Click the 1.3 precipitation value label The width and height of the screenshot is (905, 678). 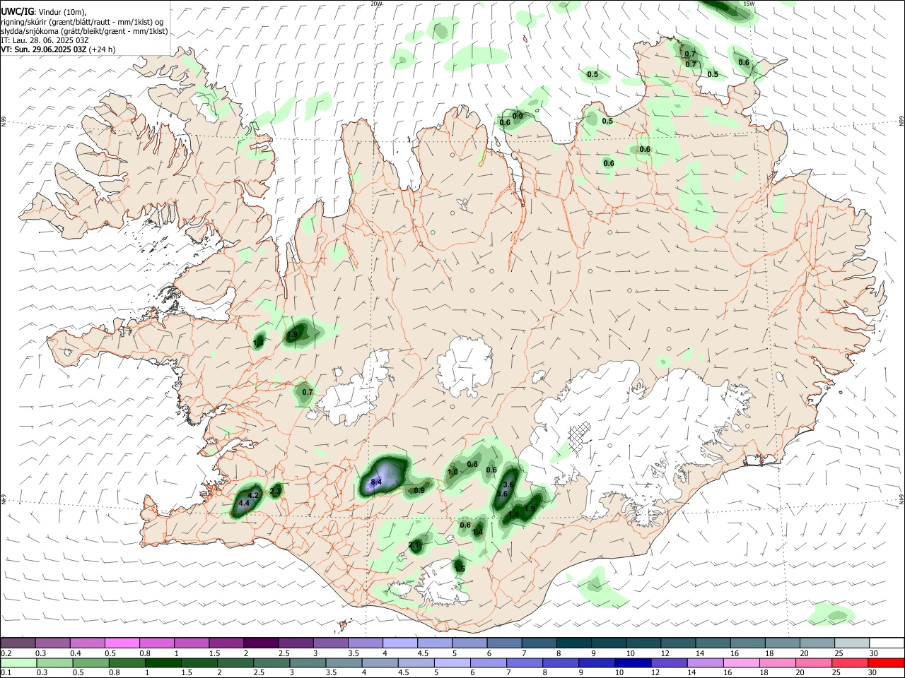tap(259, 343)
